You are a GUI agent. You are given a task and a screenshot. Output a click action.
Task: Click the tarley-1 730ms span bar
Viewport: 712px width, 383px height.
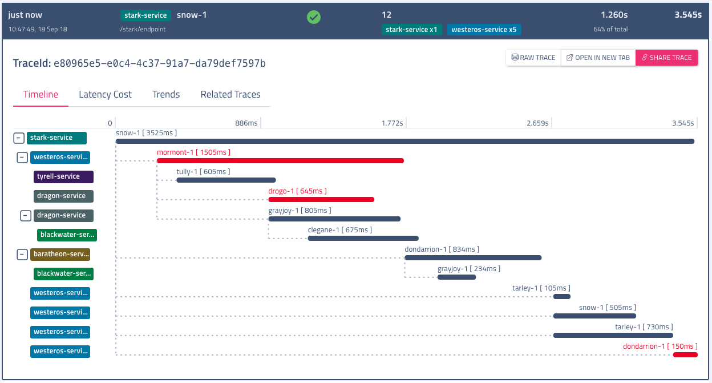click(x=613, y=335)
